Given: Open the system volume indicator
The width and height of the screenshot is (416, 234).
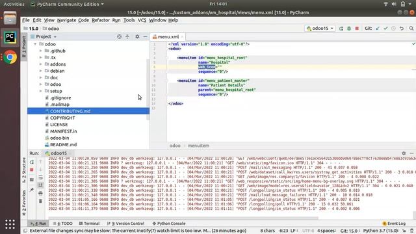Looking at the screenshot, I should 394,4.
